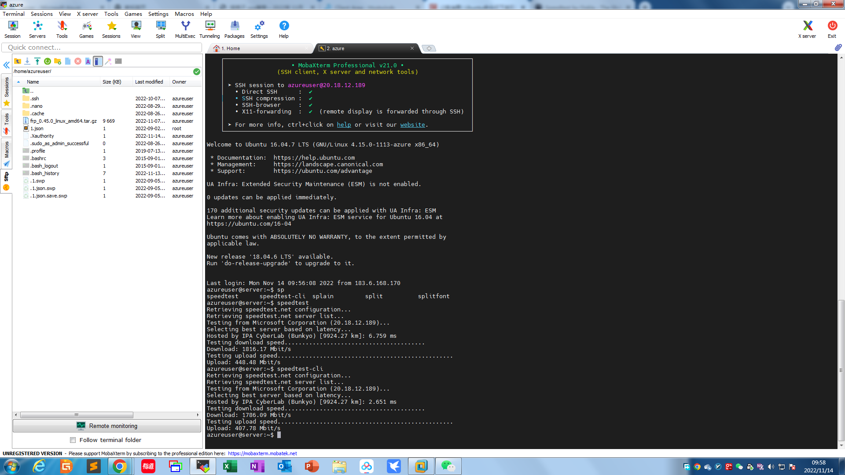Upload files with green up arrow
This screenshot has width=845, height=475.
tap(37, 61)
